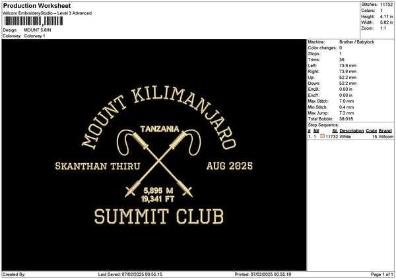This screenshot has height=279, width=396.
Task: Click the "Brand" column header
Action: (385, 131)
